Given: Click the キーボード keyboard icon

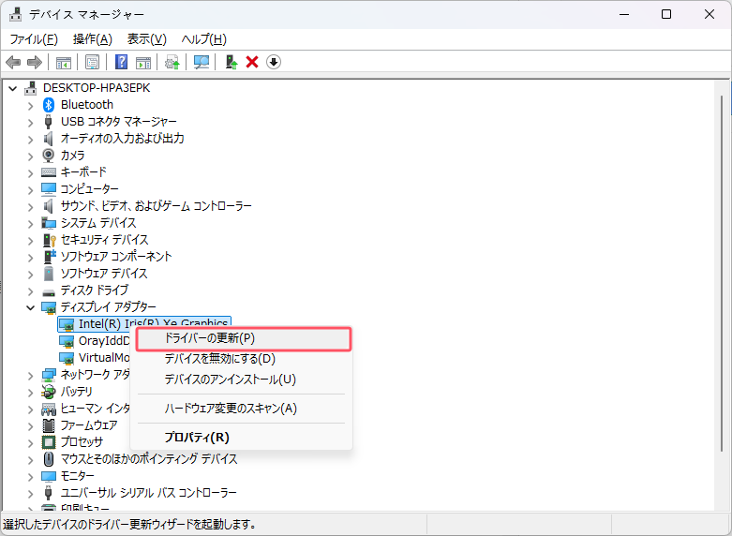Looking at the screenshot, I should pos(49,172).
